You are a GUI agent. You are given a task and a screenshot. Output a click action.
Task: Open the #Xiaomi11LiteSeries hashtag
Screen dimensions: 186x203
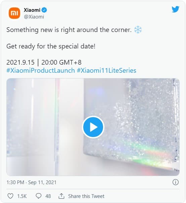[x=106, y=71]
